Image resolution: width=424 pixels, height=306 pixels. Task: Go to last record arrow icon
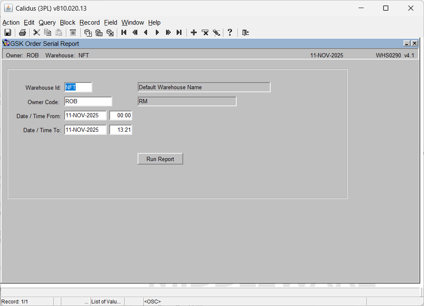click(x=179, y=33)
